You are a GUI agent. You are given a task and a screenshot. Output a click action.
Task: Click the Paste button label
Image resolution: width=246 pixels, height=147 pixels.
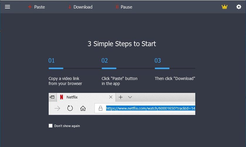[x=40, y=7]
